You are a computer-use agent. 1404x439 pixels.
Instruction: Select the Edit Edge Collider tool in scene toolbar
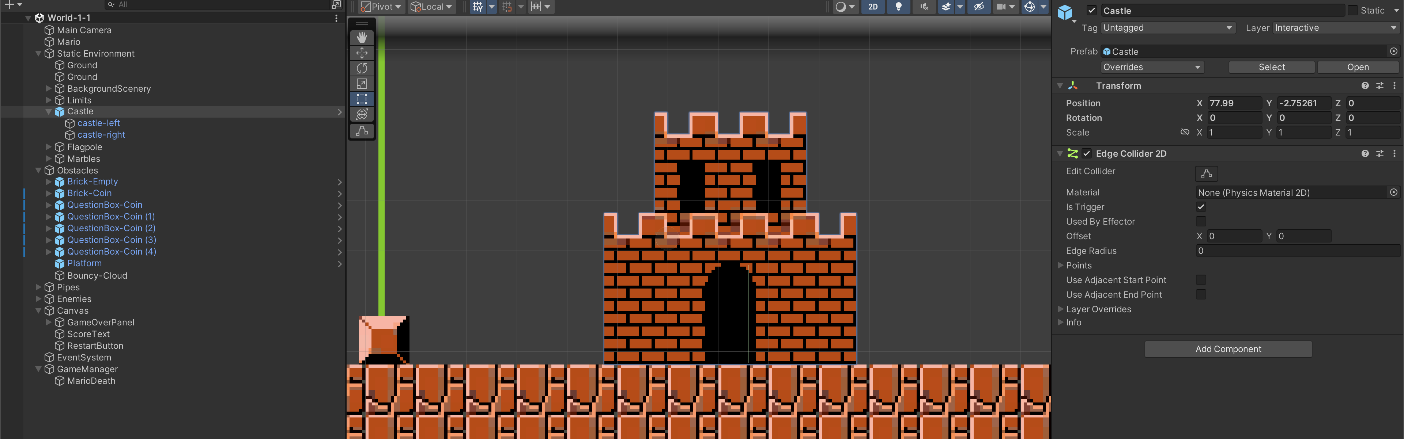coord(362,131)
